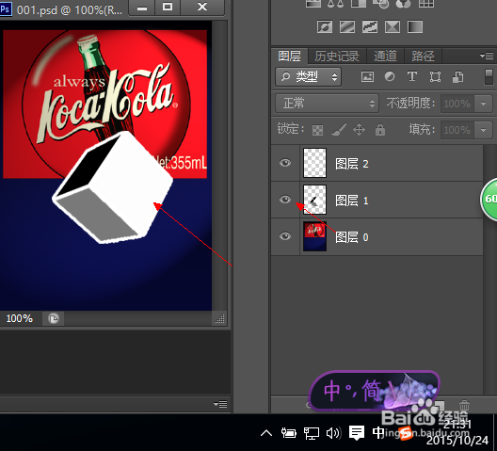Filter layers by adjustment layers icon
Viewport: 497px width, 451px height.
390,77
